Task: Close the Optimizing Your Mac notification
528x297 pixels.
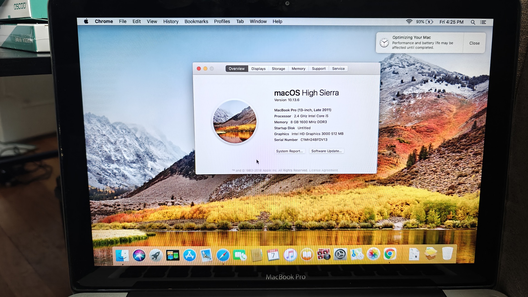Action: [x=474, y=43]
